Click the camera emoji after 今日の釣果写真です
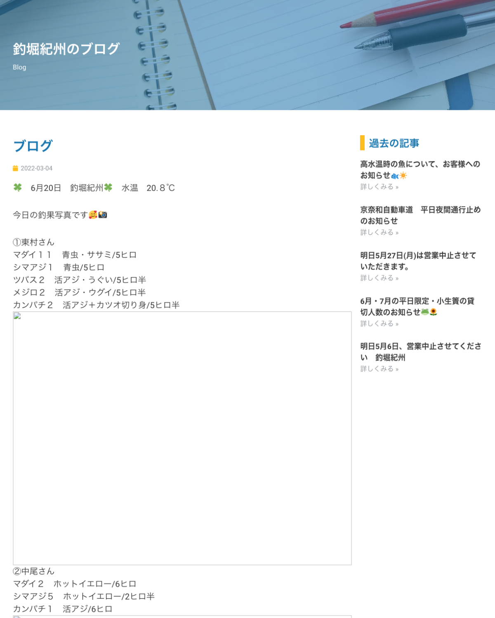The width and height of the screenshot is (495, 618). point(103,215)
